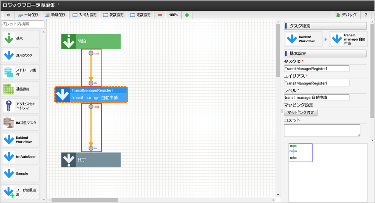The width and height of the screenshot is (375, 203).
Task: Start debugging with the デバッグ button
Action: click(x=346, y=15)
